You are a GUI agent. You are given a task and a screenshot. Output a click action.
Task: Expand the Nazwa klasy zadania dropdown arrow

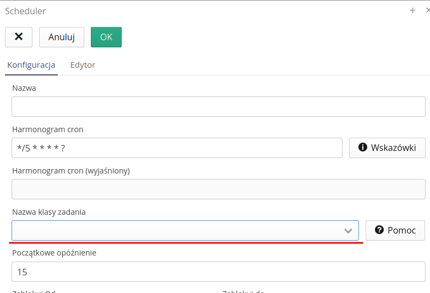tap(348, 231)
